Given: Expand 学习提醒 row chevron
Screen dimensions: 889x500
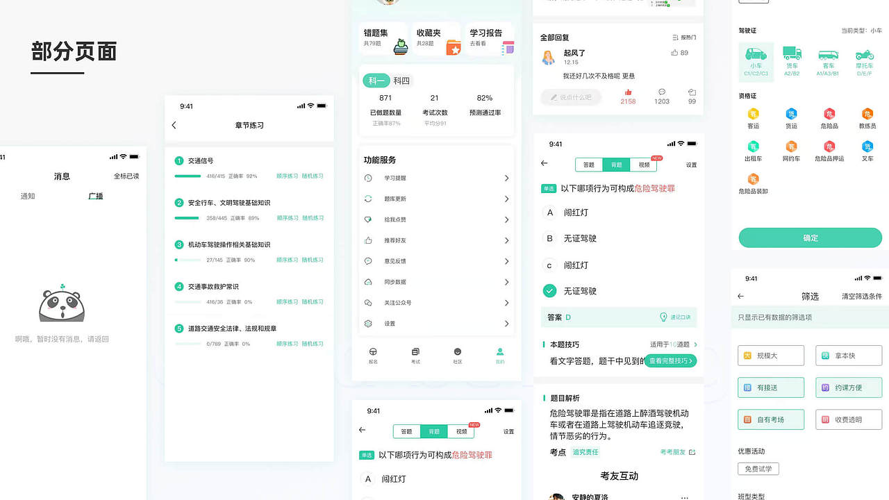Looking at the screenshot, I should [506, 178].
